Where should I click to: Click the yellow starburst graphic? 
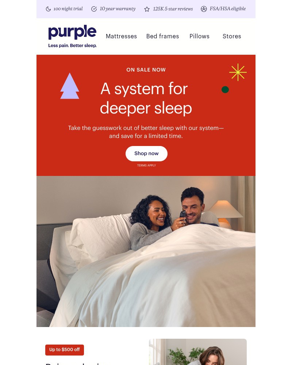coord(238,72)
